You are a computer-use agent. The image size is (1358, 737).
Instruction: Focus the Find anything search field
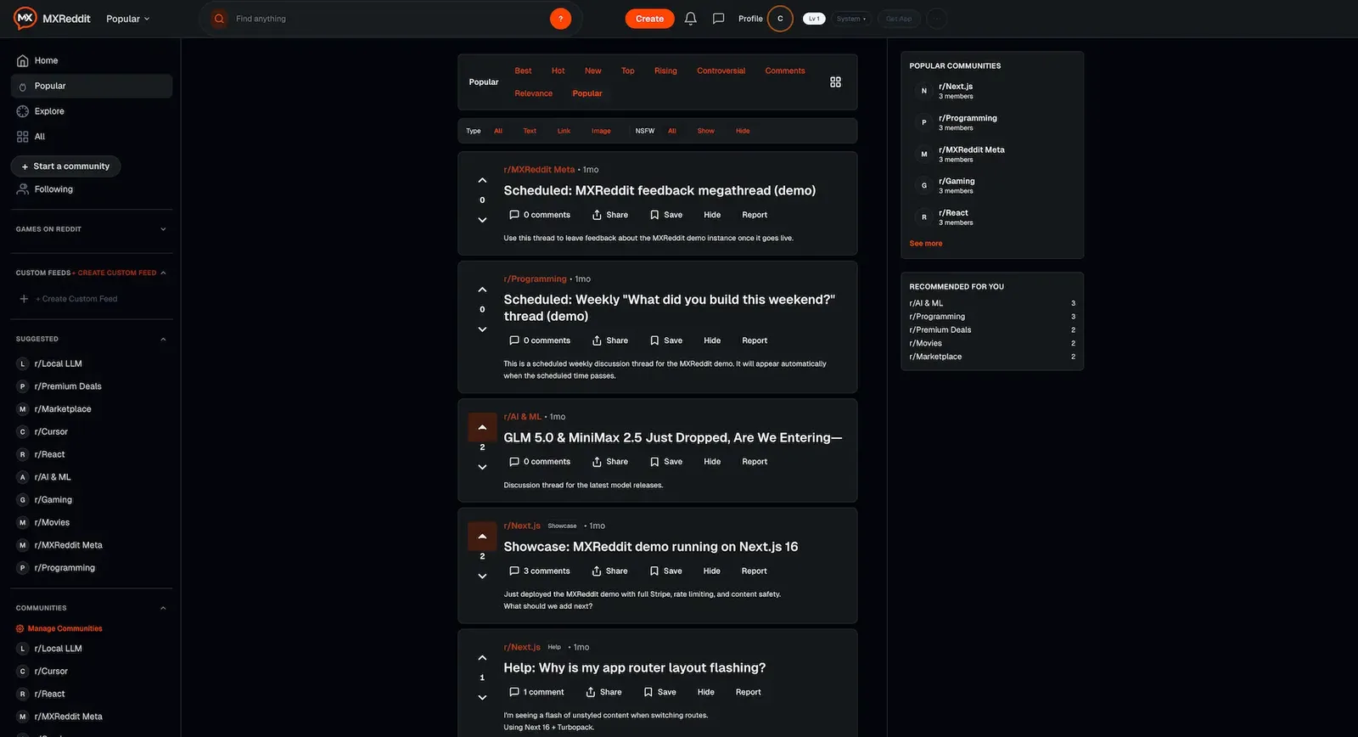pyautogui.click(x=390, y=19)
